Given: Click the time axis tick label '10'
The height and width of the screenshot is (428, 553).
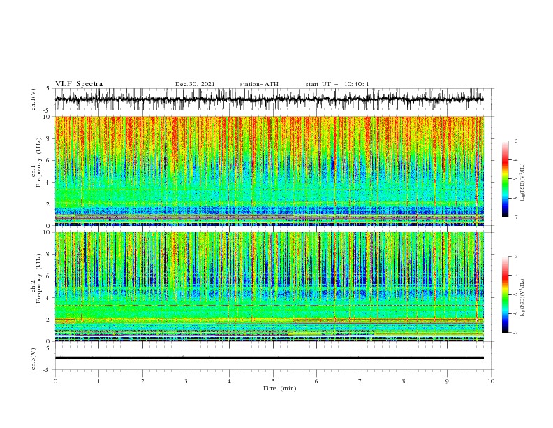Looking at the screenshot, I should pos(491,381).
